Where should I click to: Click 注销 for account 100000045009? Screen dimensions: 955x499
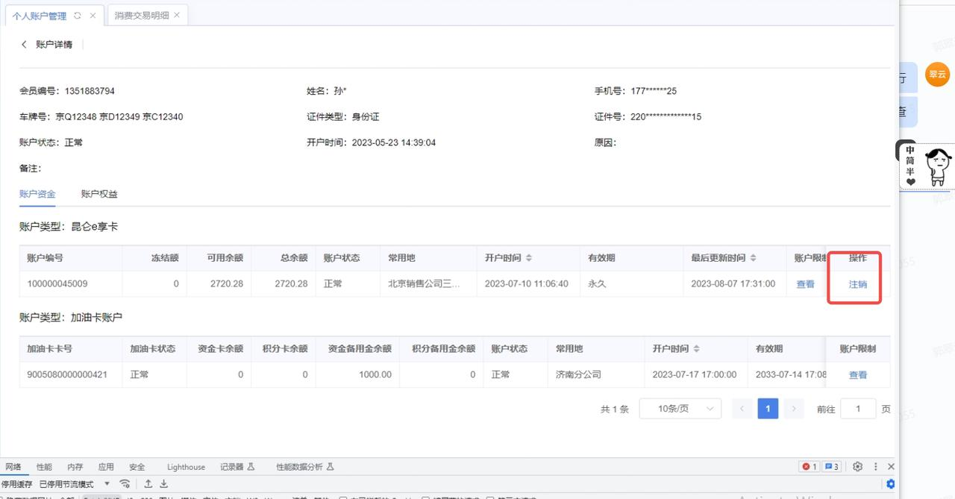point(857,284)
